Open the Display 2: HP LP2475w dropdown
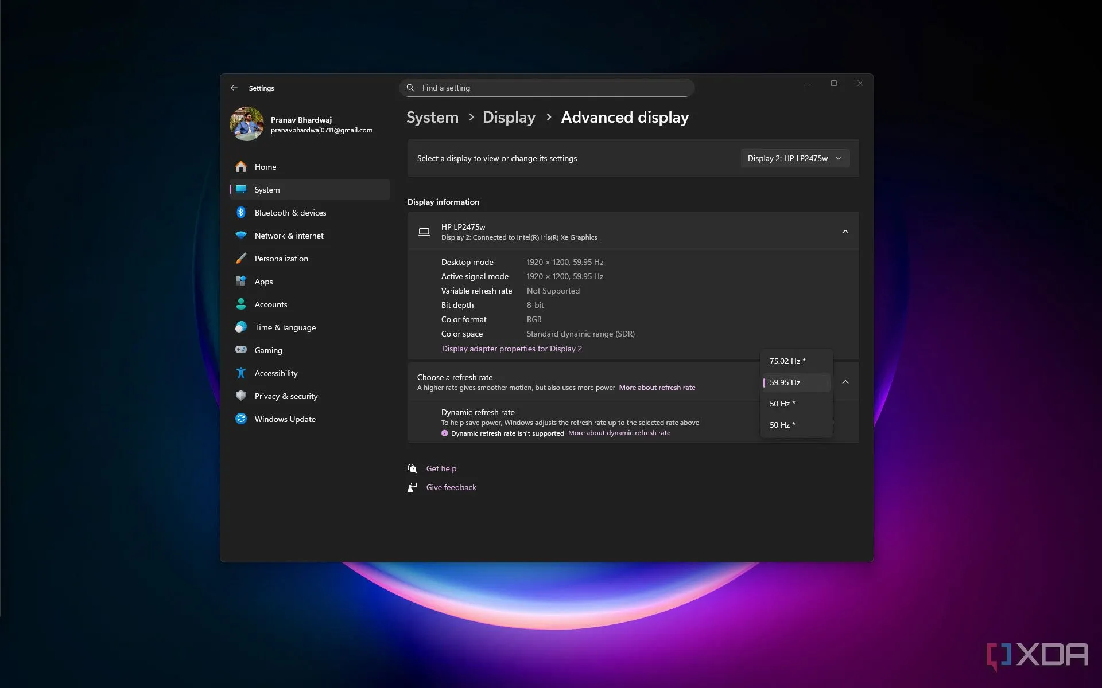Screen dimensions: 1102x688 click(x=795, y=158)
